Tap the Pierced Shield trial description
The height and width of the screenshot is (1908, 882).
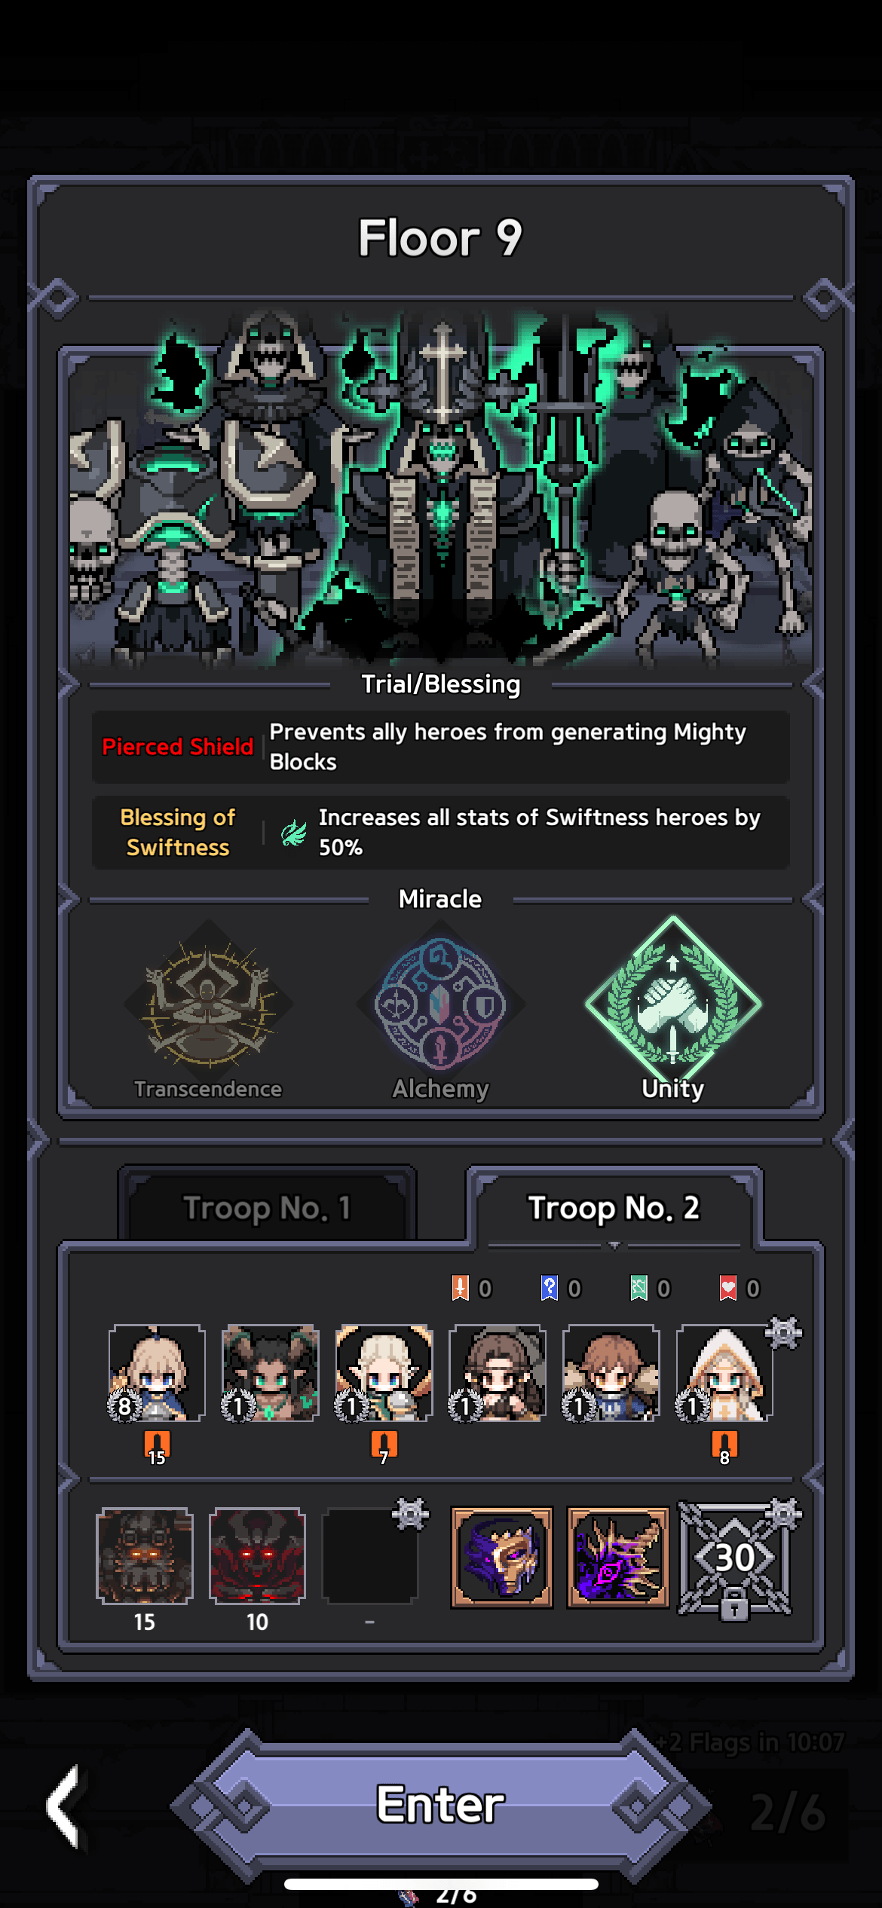click(508, 747)
